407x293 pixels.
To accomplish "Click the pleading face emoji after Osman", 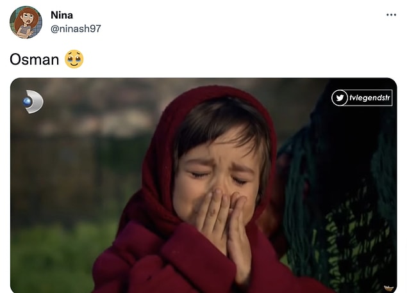I will (74, 59).
